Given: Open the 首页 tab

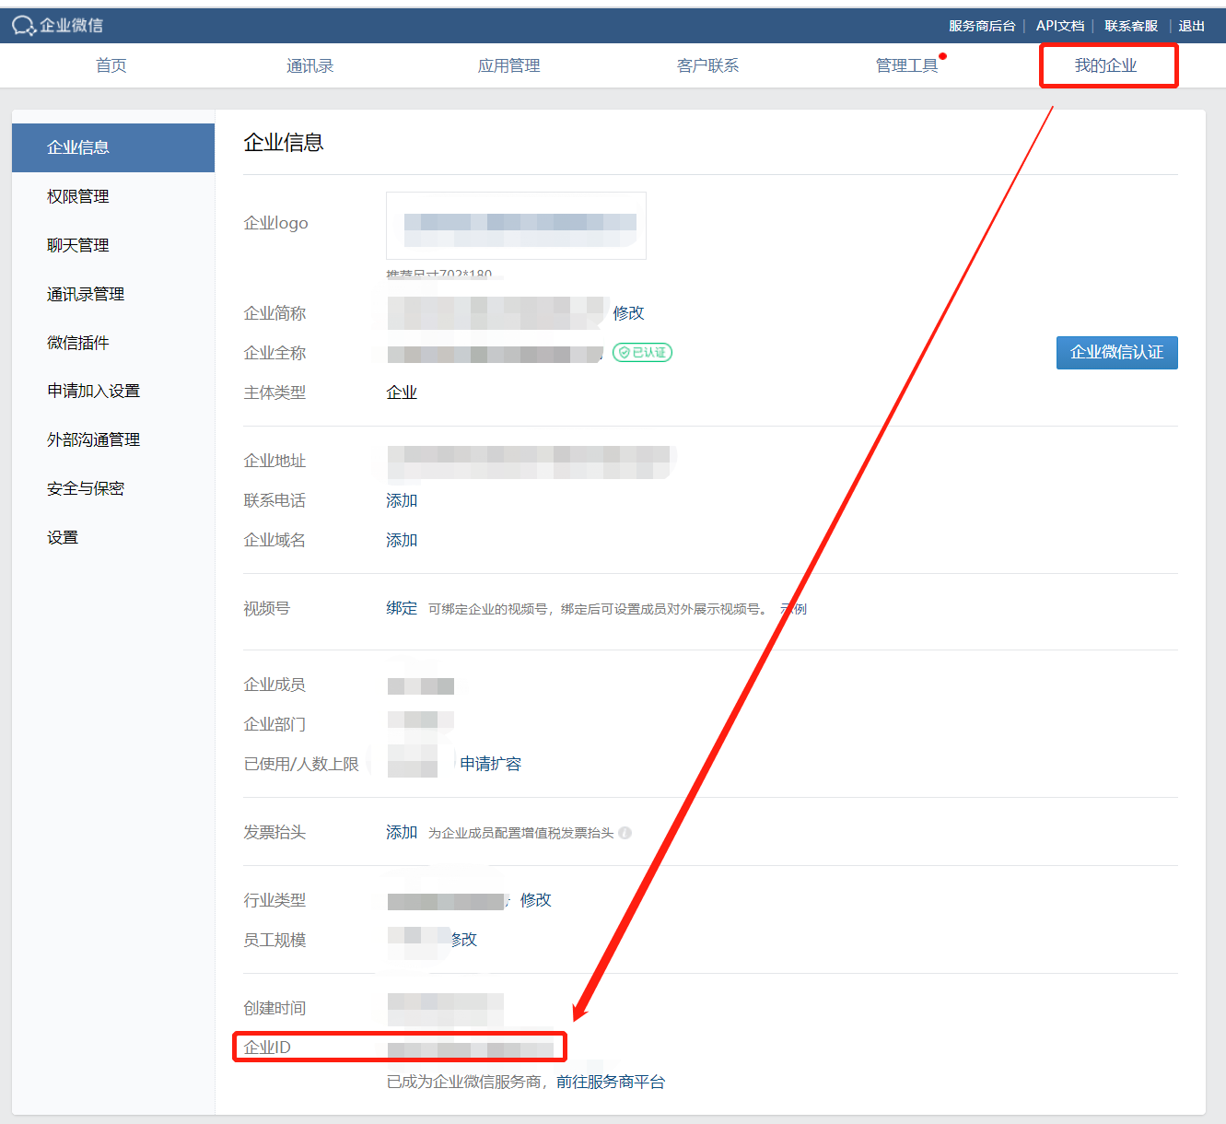Looking at the screenshot, I should (111, 65).
